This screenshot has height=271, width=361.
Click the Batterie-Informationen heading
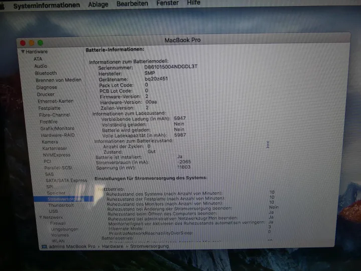(115, 50)
